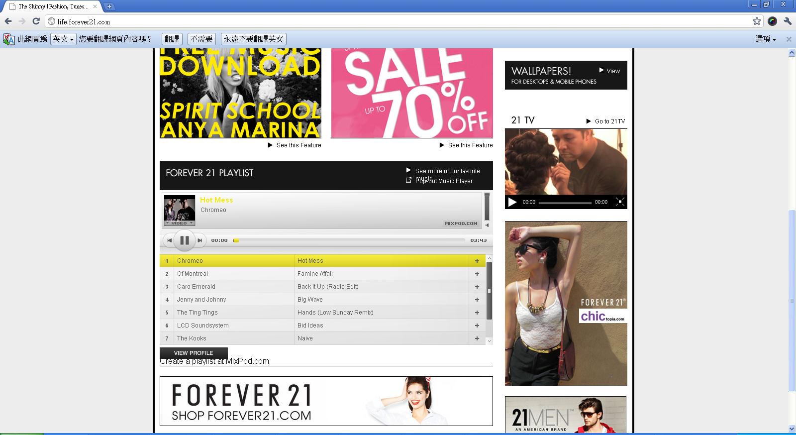Open the Pop-out Music Player
The height and width of the screenshot is (435, 796).
coord(444,181)
